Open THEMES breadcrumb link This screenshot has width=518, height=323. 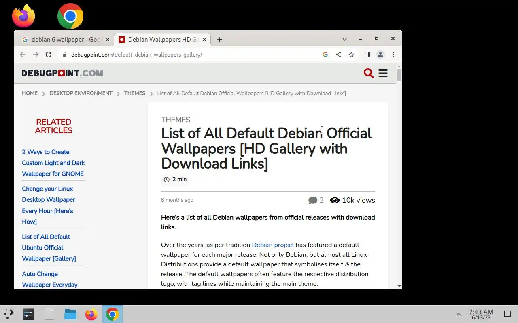click(135, 93)
